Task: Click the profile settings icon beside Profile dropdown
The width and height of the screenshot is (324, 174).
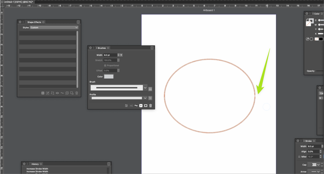Action: point(150,98)
